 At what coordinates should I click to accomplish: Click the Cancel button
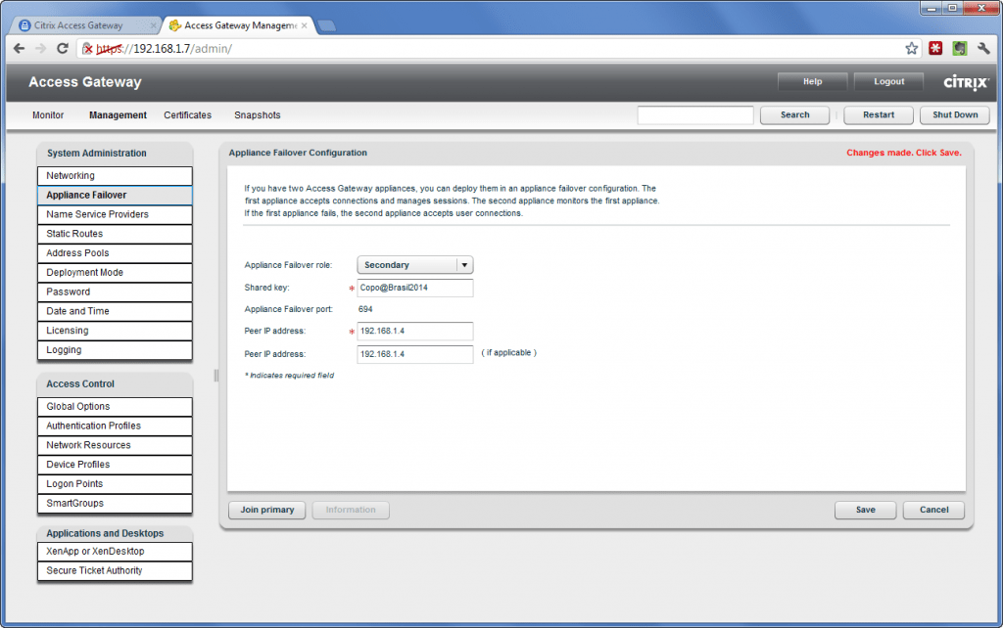click(933, 510)
